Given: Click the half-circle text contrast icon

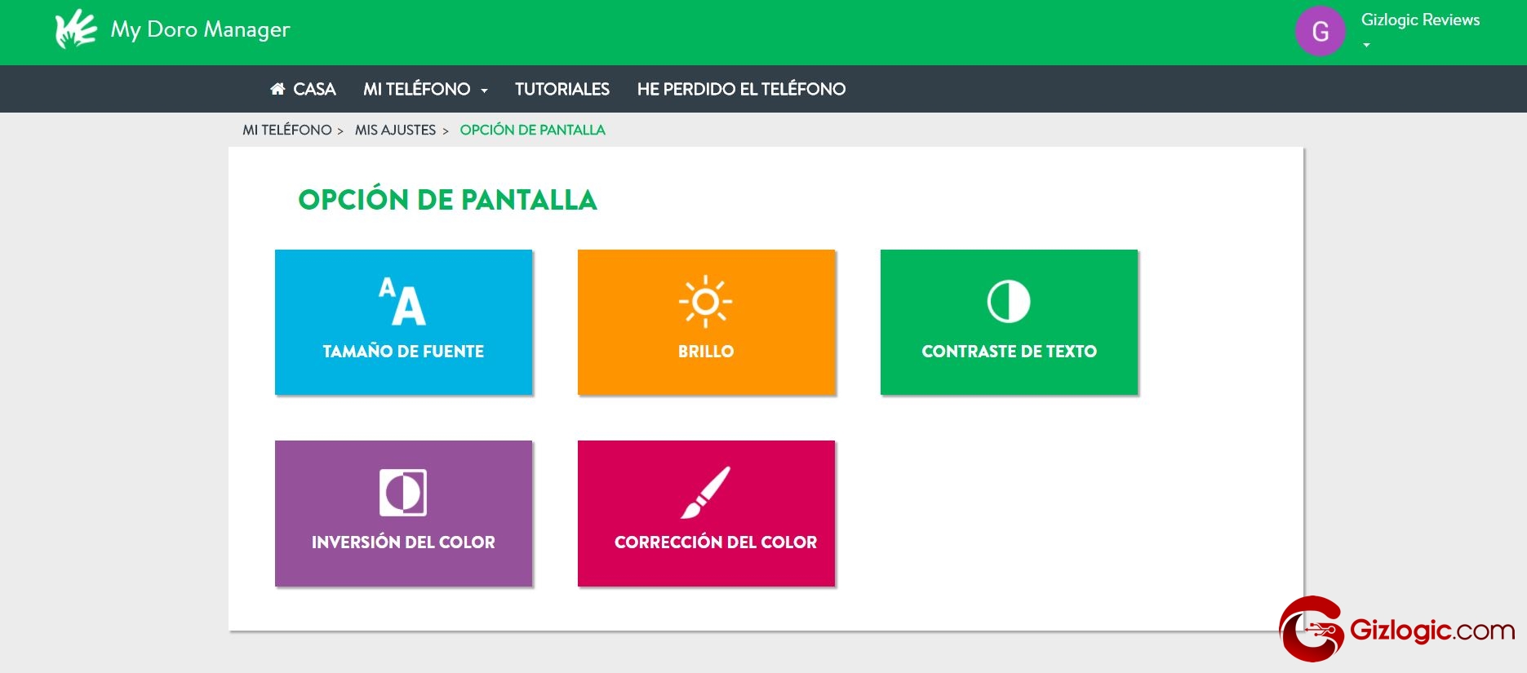Looking at the screenshot, I should click(x=1009, y=302).
